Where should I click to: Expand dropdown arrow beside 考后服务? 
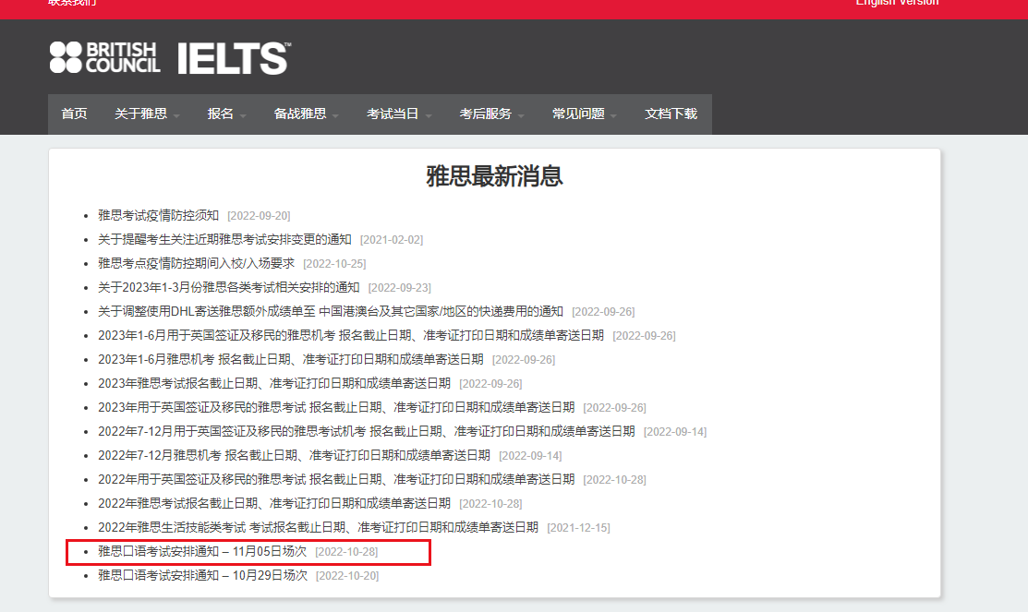coord(521,116)
